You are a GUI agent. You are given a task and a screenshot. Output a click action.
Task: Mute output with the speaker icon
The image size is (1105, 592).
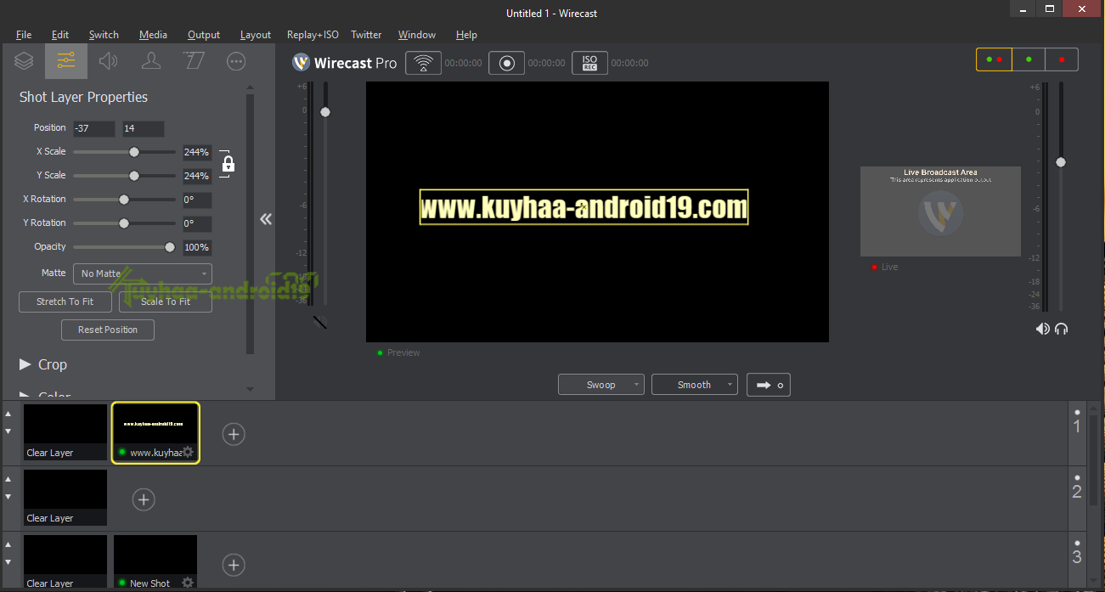point(1042,329)
